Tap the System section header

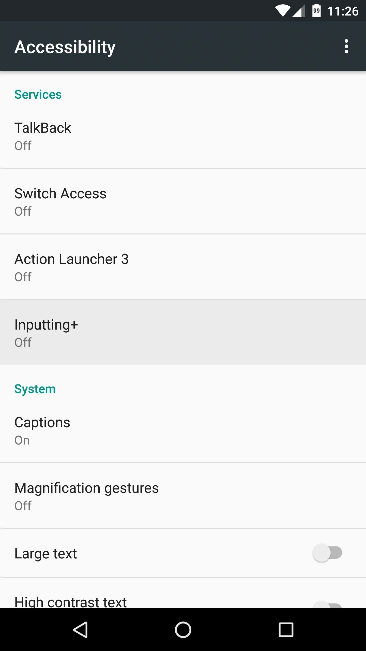tap(35, 389)
